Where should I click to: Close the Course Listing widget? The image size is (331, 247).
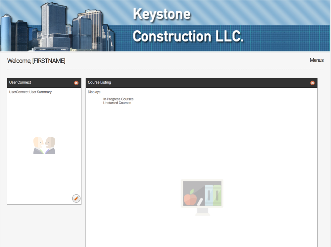point(312,83)
